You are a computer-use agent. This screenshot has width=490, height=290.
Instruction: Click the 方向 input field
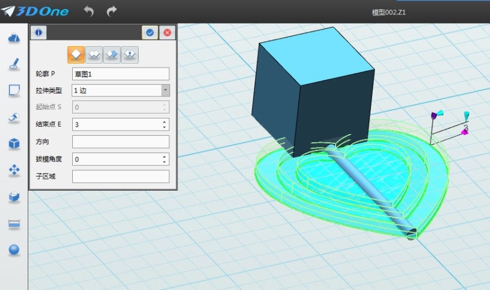pos(120,142)
